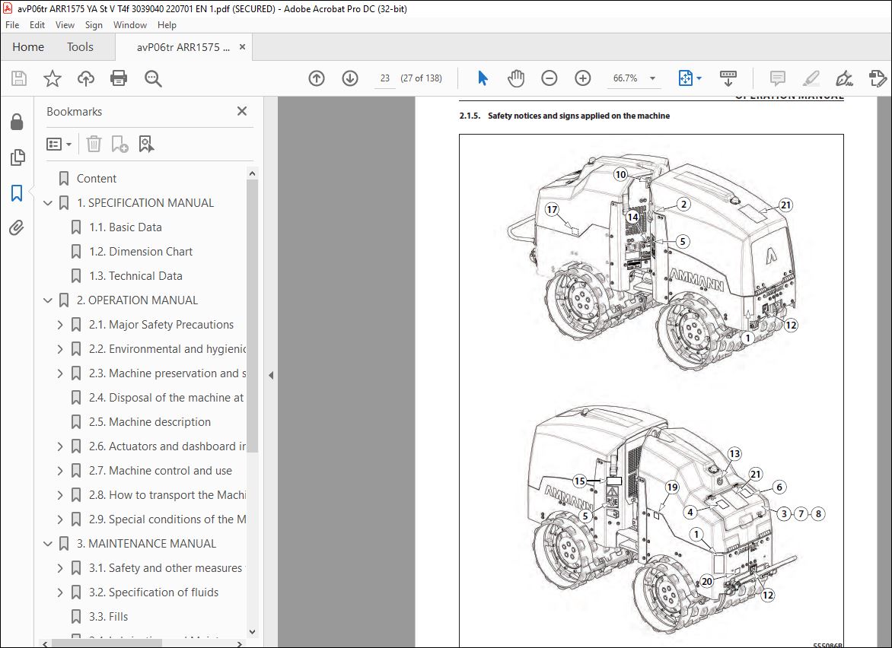The image size is (892, 648).
Task: Find current bookmark icon
Action: pyautogui.click(x=146, y=145)
